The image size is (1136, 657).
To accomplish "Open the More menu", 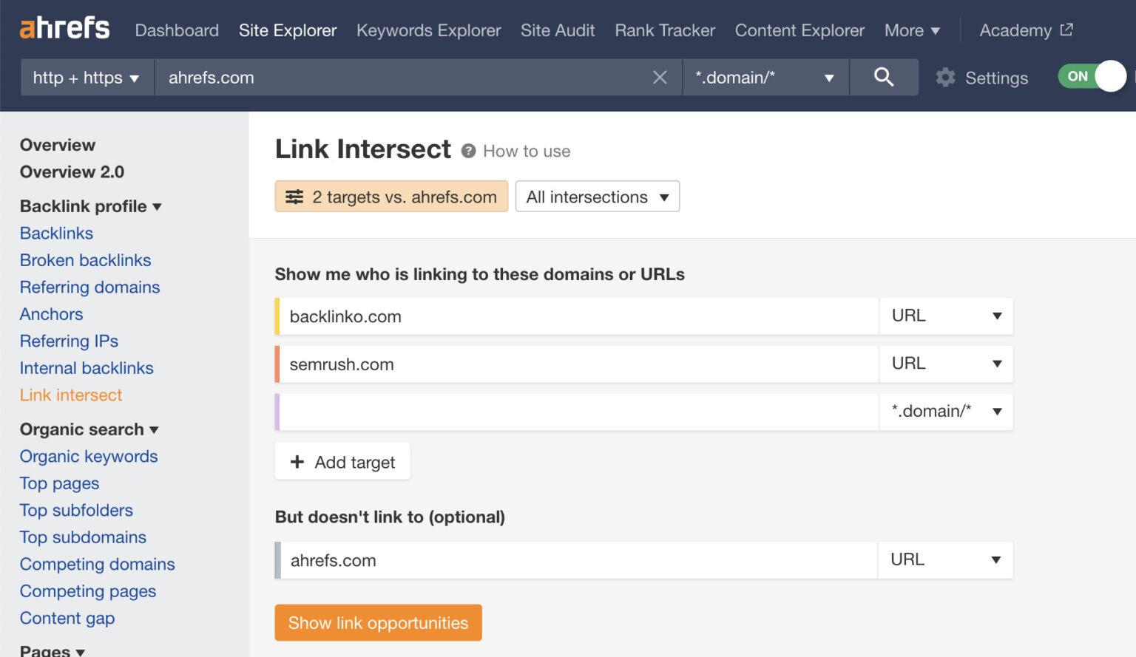I will 912,30.
